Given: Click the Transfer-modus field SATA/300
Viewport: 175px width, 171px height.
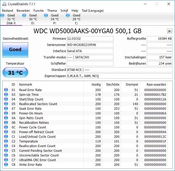Looking at the screenshot, I should click(90, 57).
